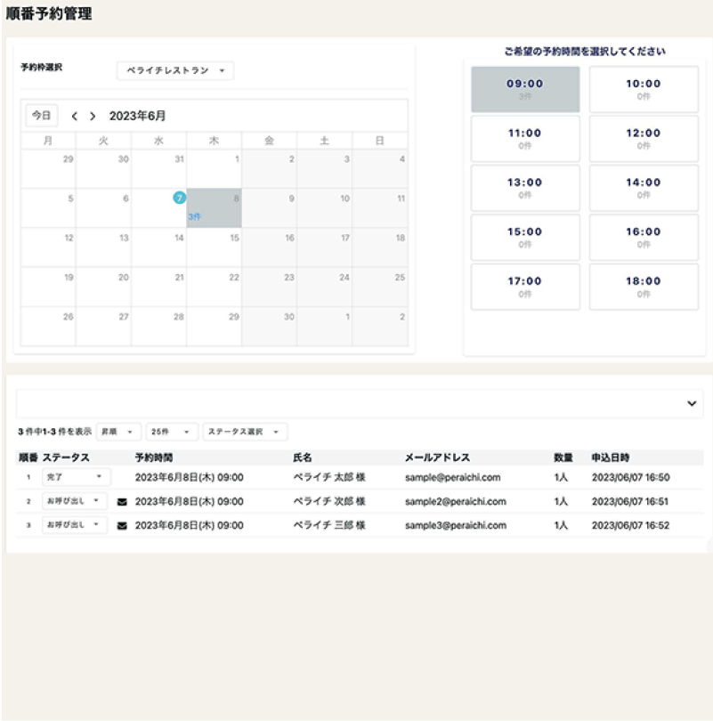Open the お呼び出し status dropdown for row 3
The height and width of the screenshot is (721, 713).
75,525
